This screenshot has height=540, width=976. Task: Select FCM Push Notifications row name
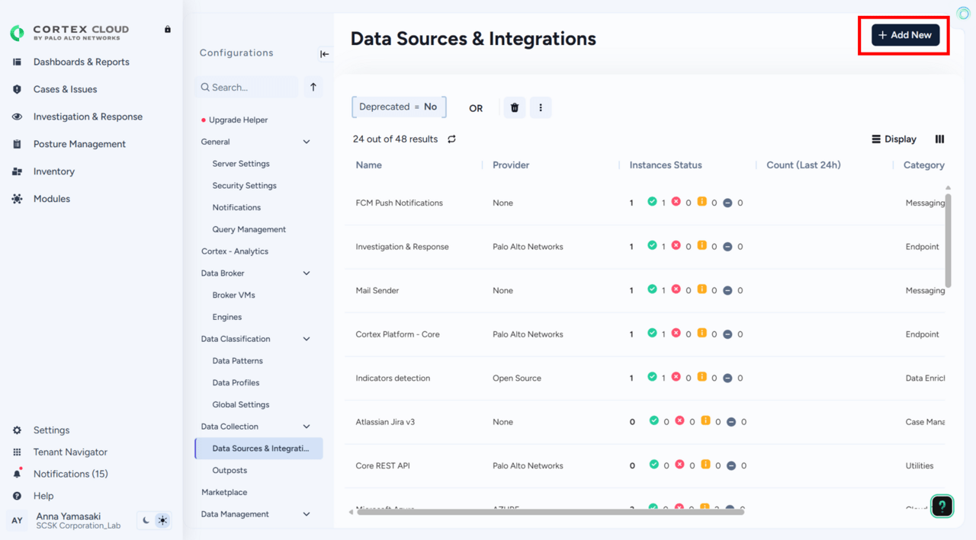coord(399,203)
